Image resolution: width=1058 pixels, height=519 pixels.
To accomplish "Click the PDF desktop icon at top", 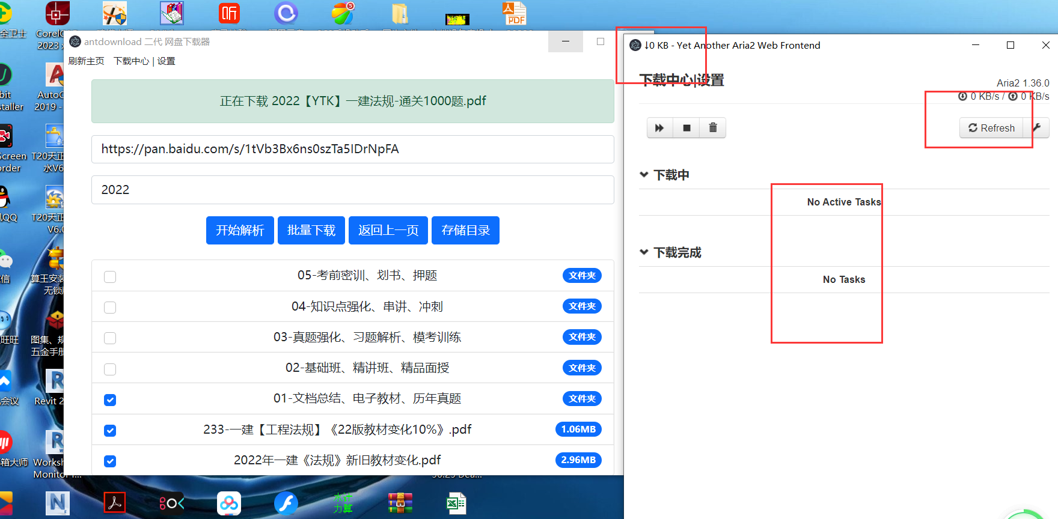I will click(x=515, y=13).
